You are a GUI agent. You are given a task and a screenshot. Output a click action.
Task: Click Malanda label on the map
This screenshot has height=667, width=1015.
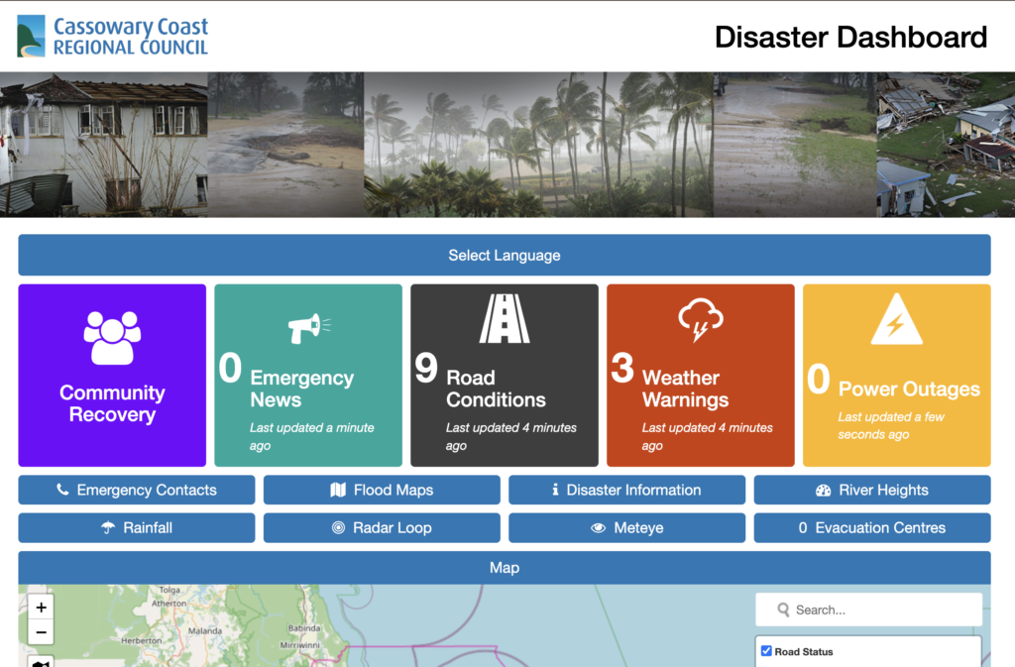[204, 630]
